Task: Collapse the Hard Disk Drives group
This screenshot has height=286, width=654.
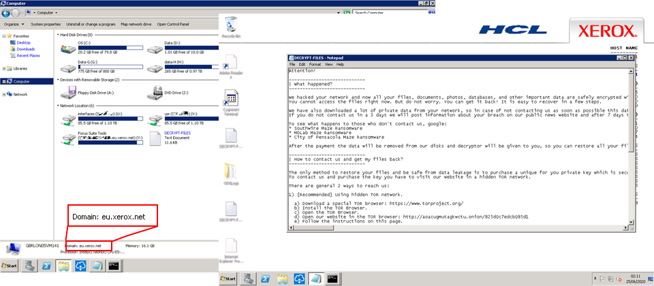Action: click(58, 35)
